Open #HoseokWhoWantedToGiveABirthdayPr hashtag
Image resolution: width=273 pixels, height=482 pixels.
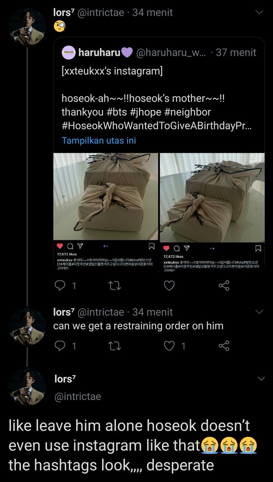coord(156,125)
